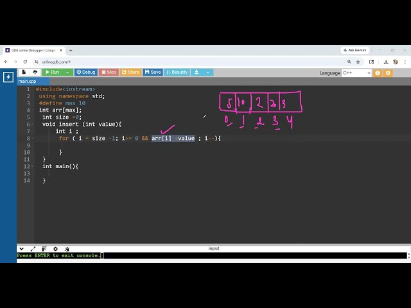Viewport: 411px width, 308px height.
Task: Open the Run options dropdown arrow
Action: tap(67, 72)
